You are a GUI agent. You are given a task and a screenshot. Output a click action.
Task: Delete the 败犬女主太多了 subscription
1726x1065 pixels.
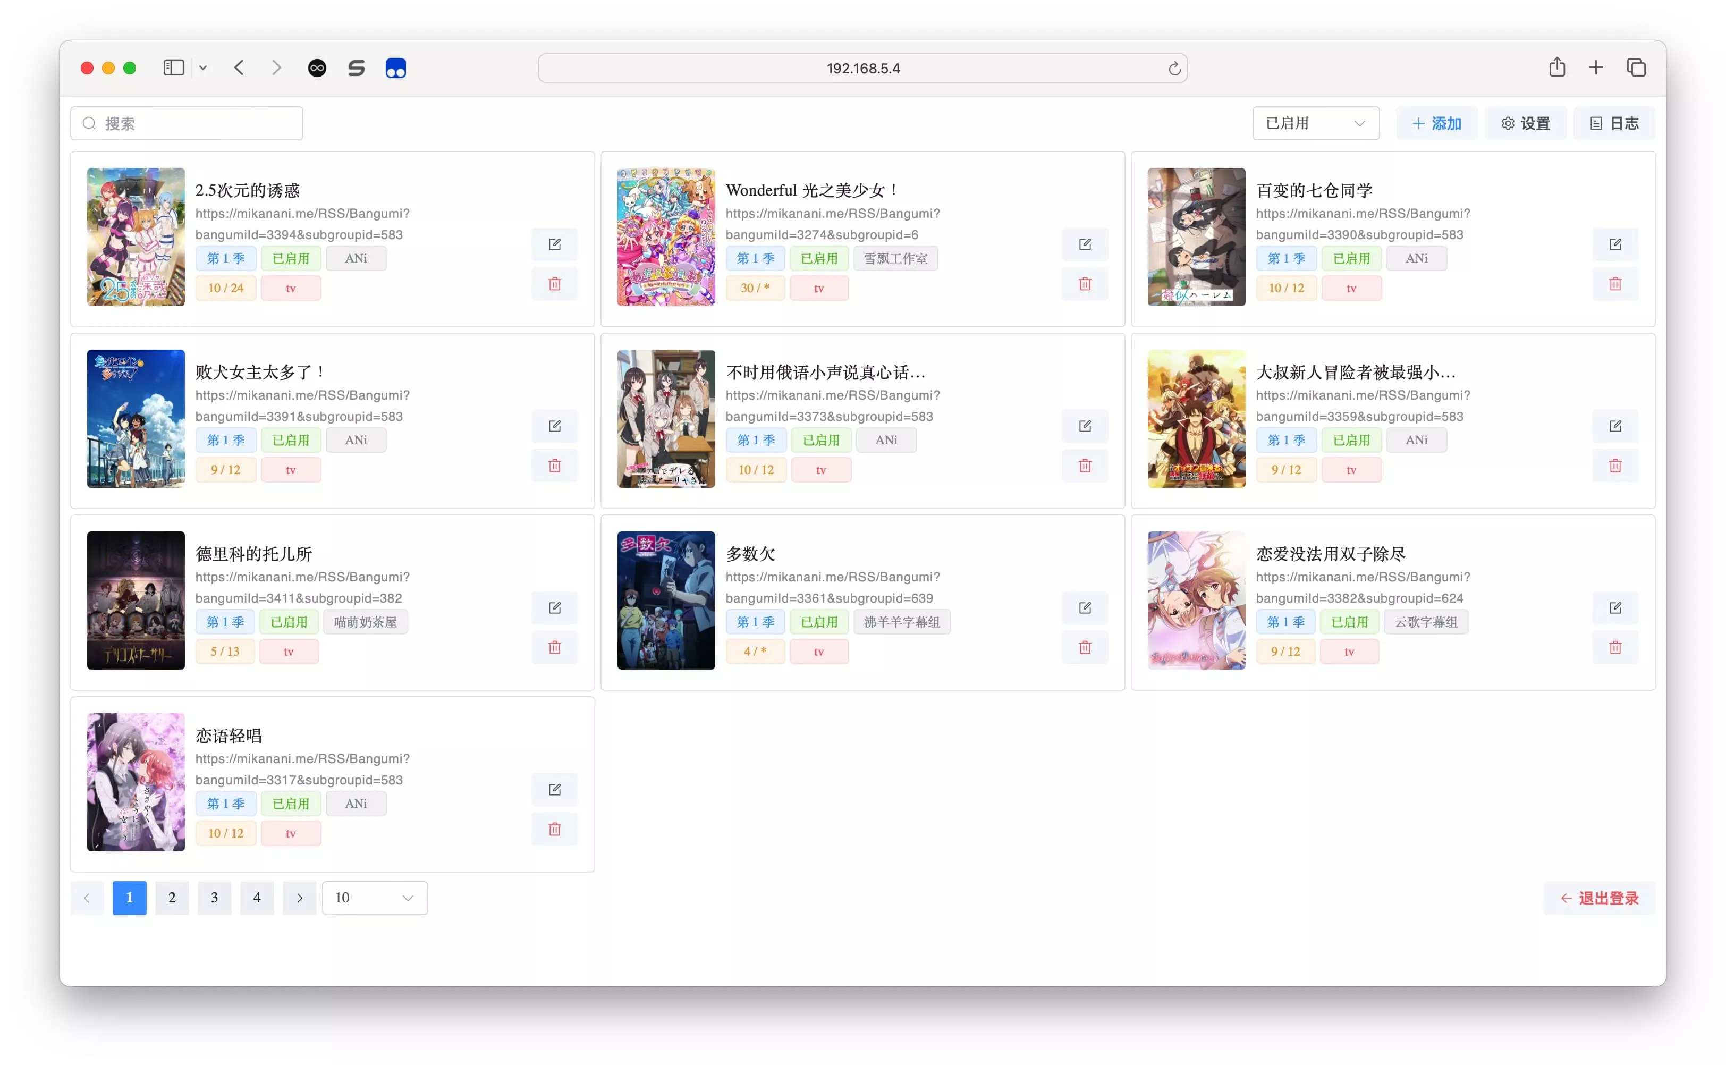(554, 466)
